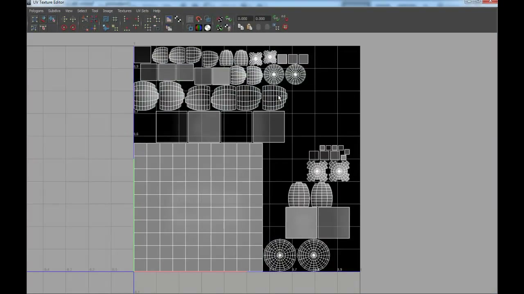Viewport: 524px width, 294px height.
Task: Snap selected UVs to grid icon
Action: (115, 19)
